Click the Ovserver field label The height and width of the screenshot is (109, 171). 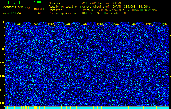click(55, 3)
